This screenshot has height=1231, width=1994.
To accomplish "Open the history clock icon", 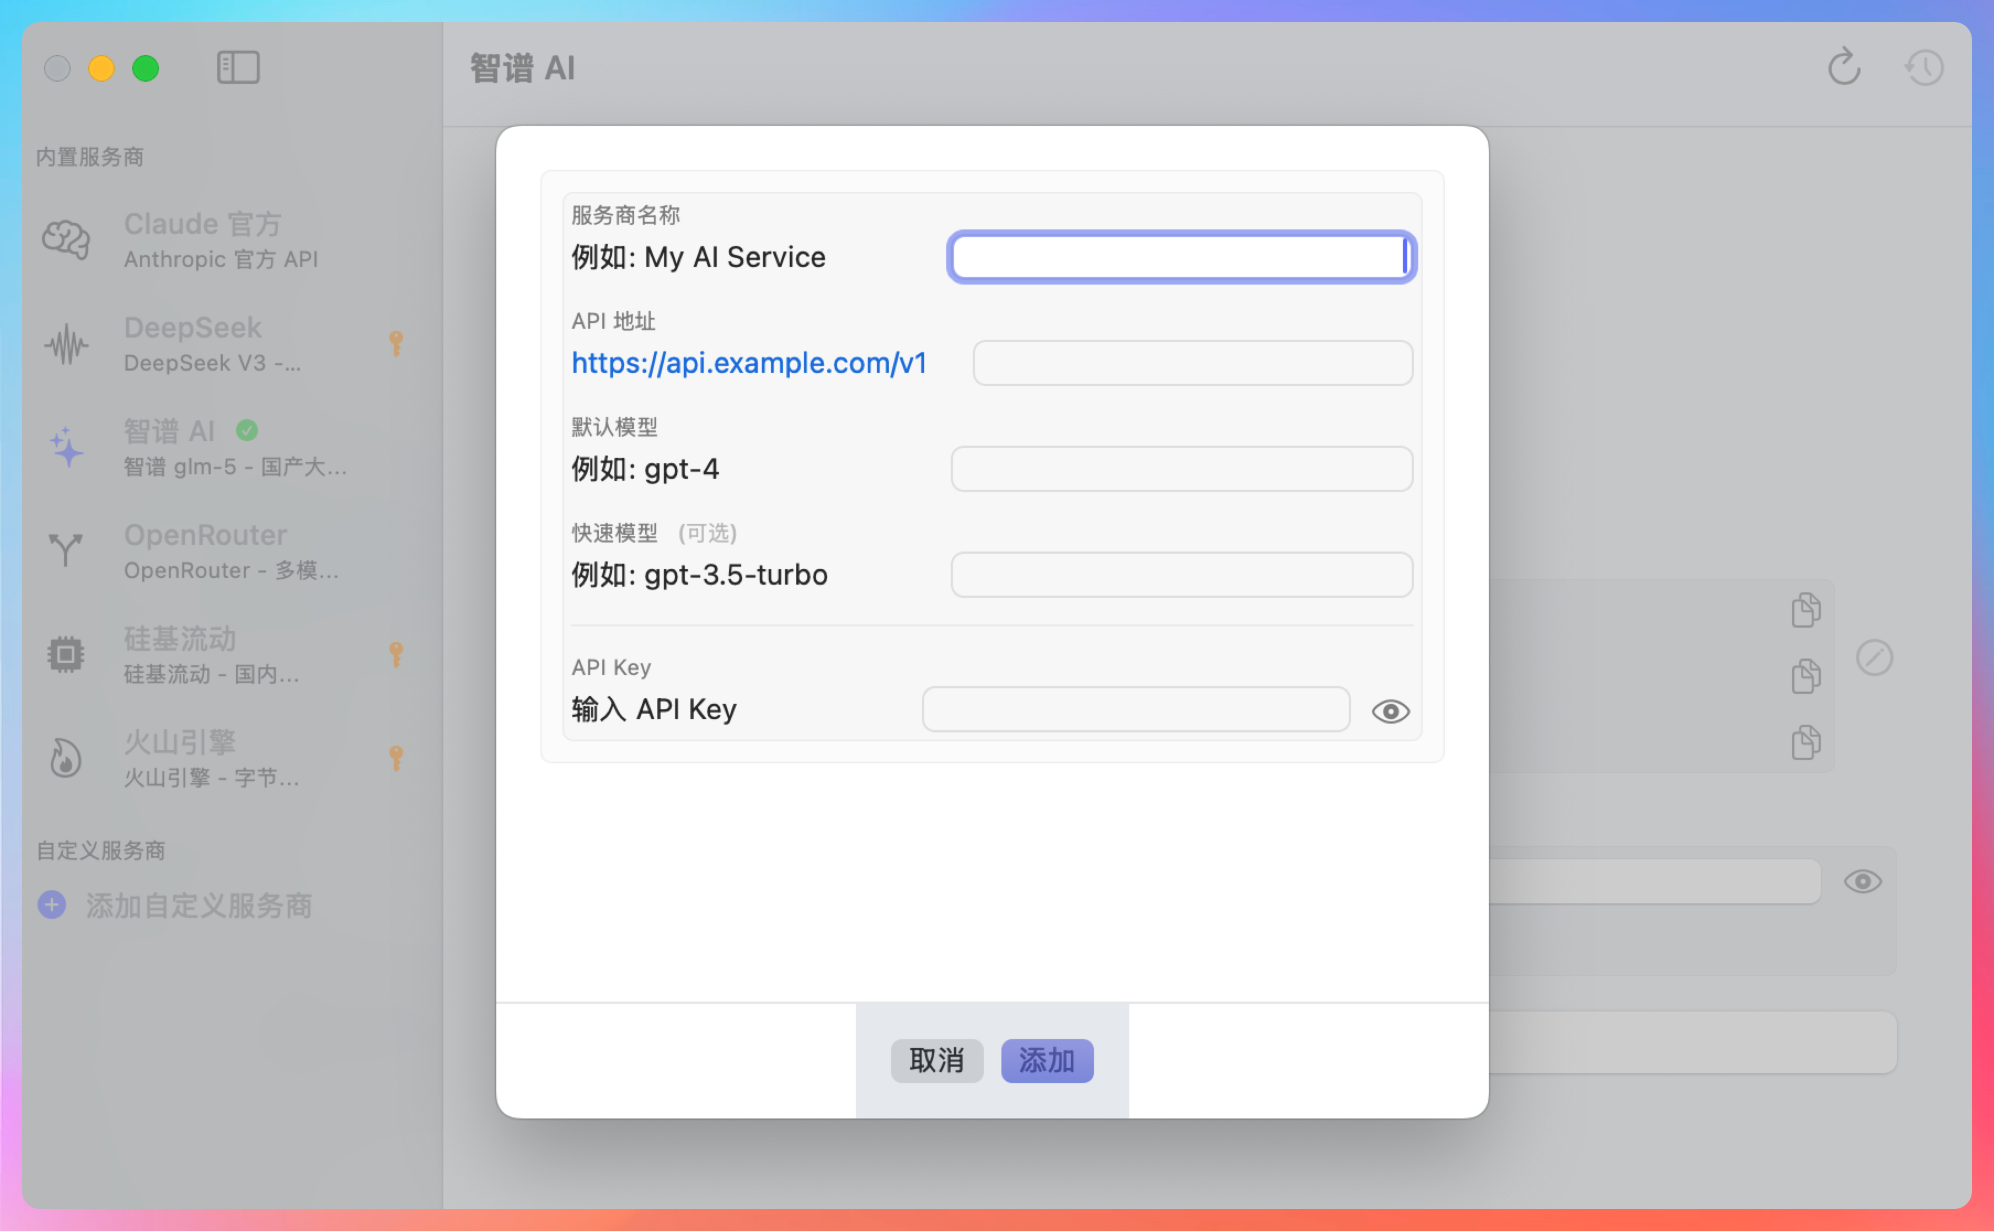I will [1924, 68].
